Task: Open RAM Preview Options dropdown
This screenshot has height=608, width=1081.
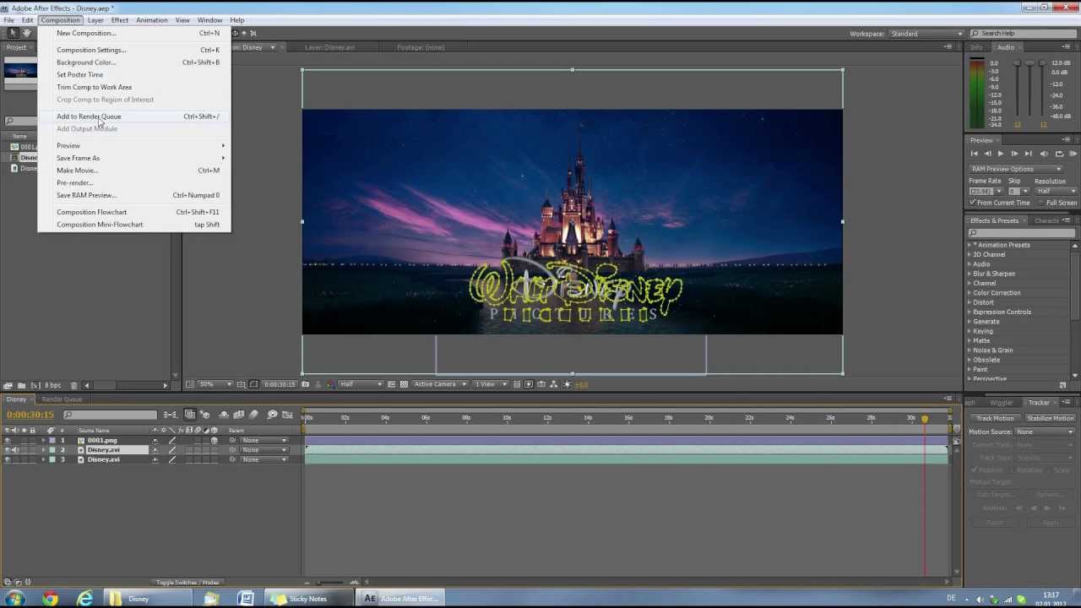Action: 1016,169
